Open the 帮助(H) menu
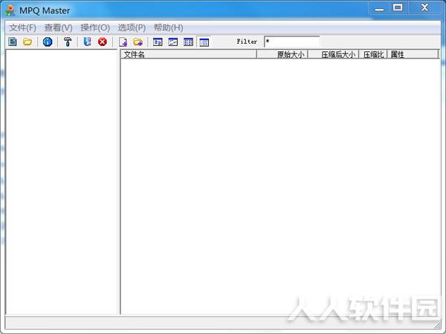446x334 pixels. pos(169,27)
